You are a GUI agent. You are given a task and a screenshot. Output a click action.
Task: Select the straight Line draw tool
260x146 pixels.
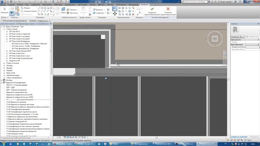click(x=39, y=8)
